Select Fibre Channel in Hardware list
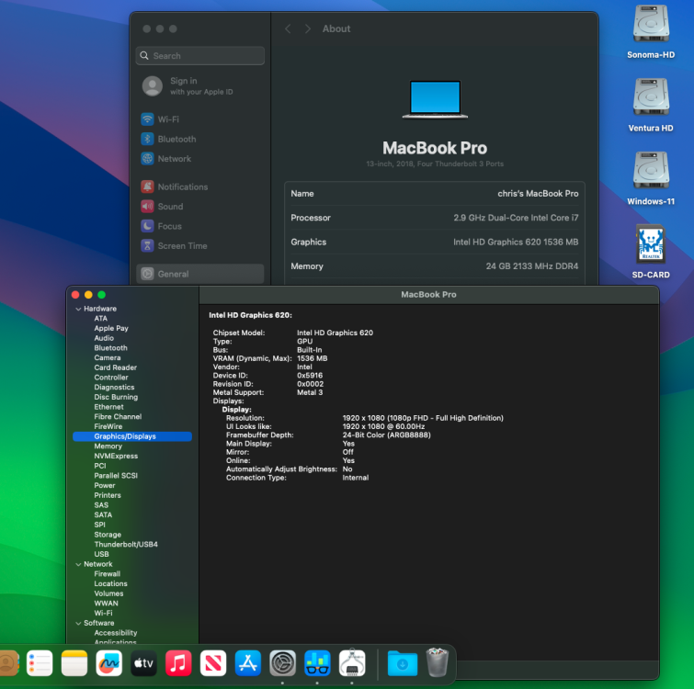The height and width of the screenshot is (689, 694). point(118,416)
